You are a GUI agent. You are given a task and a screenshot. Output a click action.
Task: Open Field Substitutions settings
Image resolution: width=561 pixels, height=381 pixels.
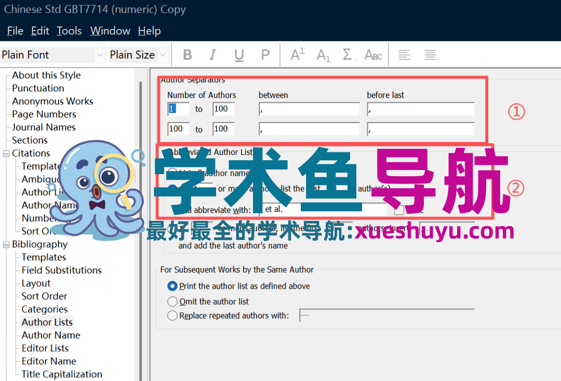pos(60,270)
